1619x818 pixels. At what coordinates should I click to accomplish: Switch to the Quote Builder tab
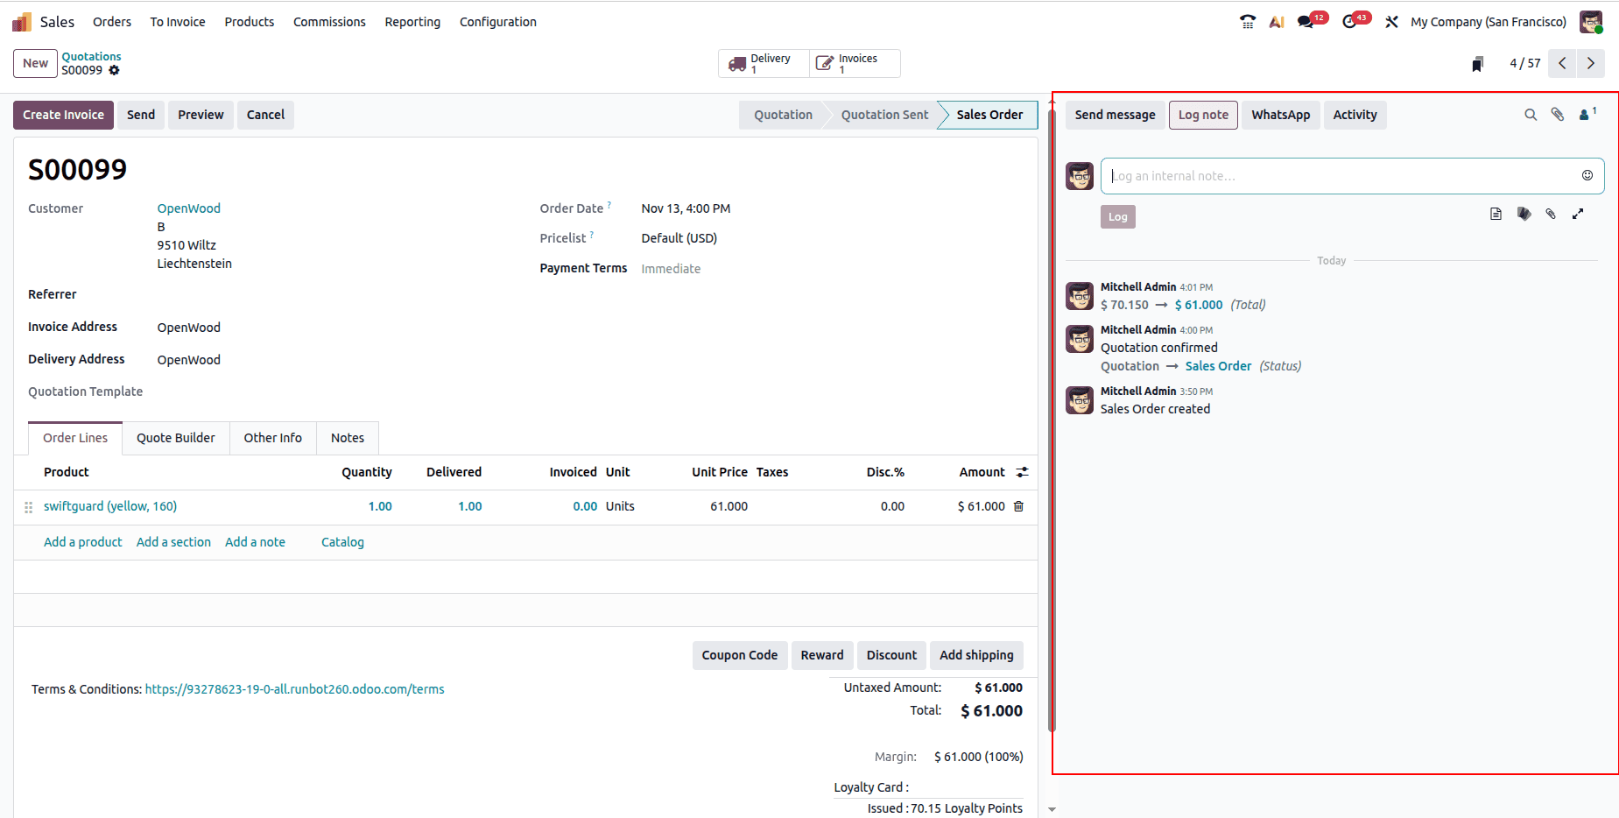point(175,438)
